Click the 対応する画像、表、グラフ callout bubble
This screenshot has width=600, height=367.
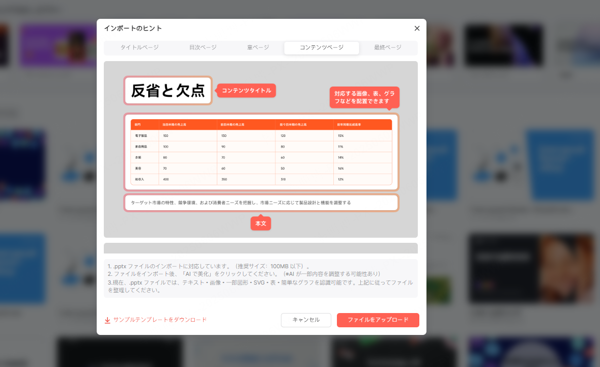coord(364,97)
